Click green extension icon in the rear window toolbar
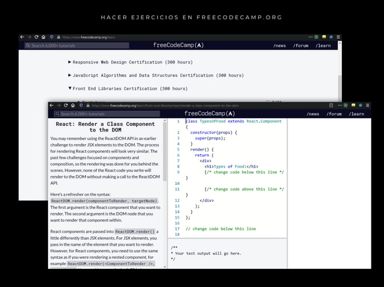 tap(317, 37)
